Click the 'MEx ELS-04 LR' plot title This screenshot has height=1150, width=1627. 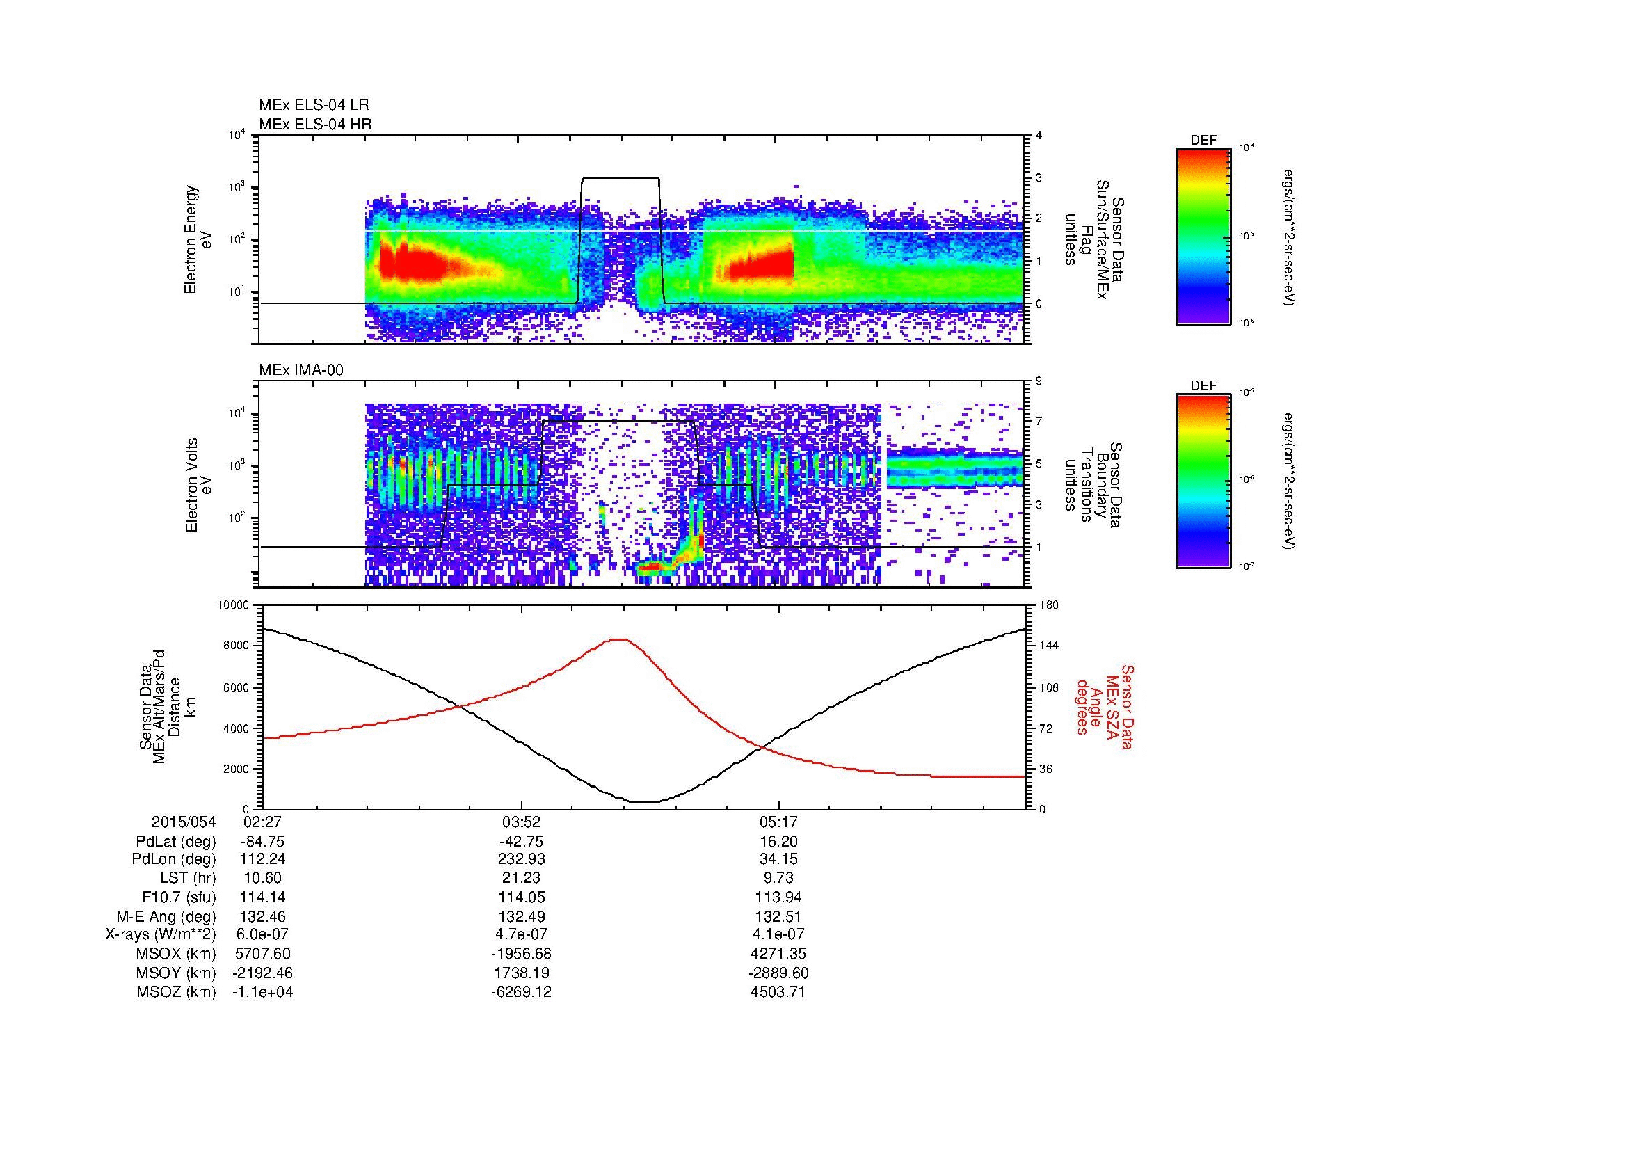click(x=314, y=105)
